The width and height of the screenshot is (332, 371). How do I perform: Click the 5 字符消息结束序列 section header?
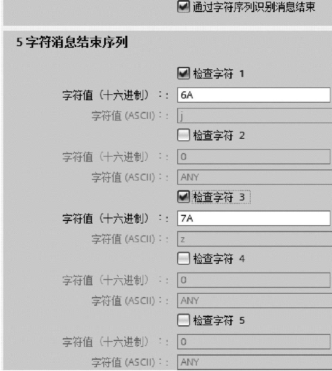tap(71, 43)
